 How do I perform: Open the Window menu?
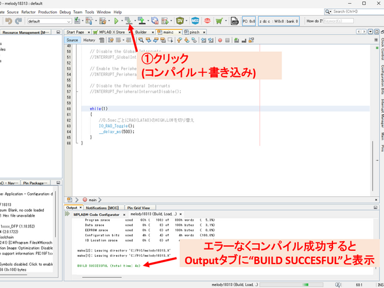(104, 12)
